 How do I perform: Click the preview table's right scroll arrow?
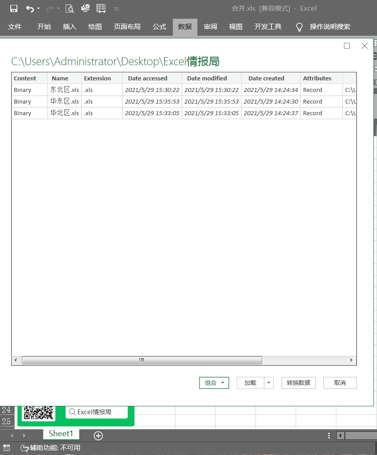pos(352,360)
